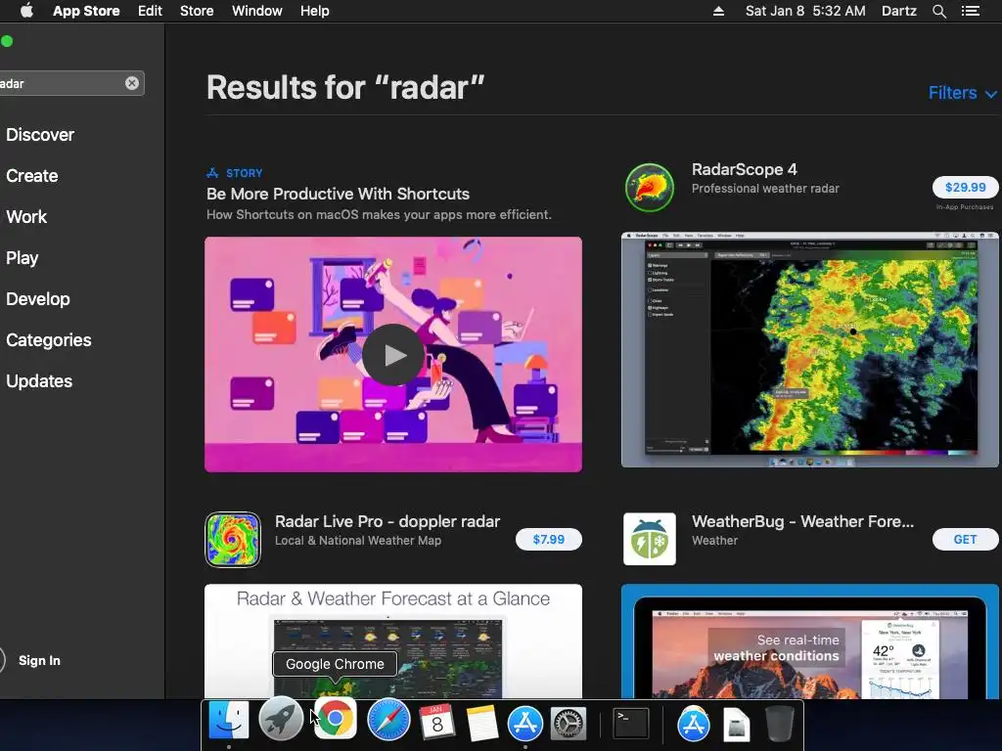Click the Dartz user name in the menu bar
This screenshot has width=1002, height=751.
898,11
